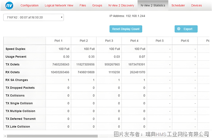Click Port 2 RX SA Changes value

[94, 80]
